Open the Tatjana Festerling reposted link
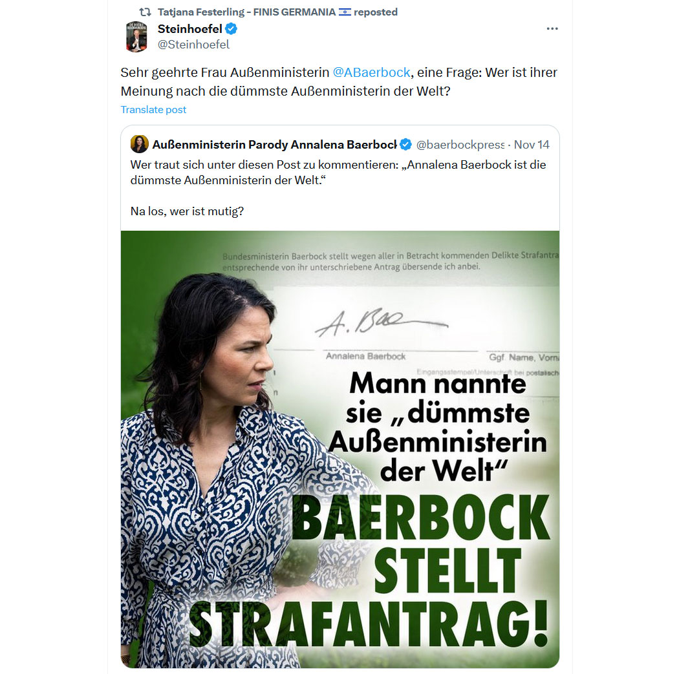 tap(277, 12)
